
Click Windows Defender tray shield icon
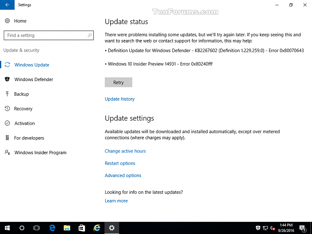pyautogui.click(x=258, y=228)
